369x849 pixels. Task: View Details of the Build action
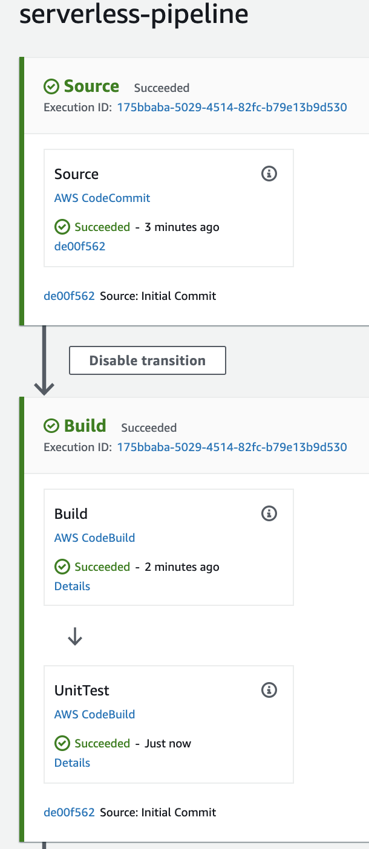click(x=72, y=587)
